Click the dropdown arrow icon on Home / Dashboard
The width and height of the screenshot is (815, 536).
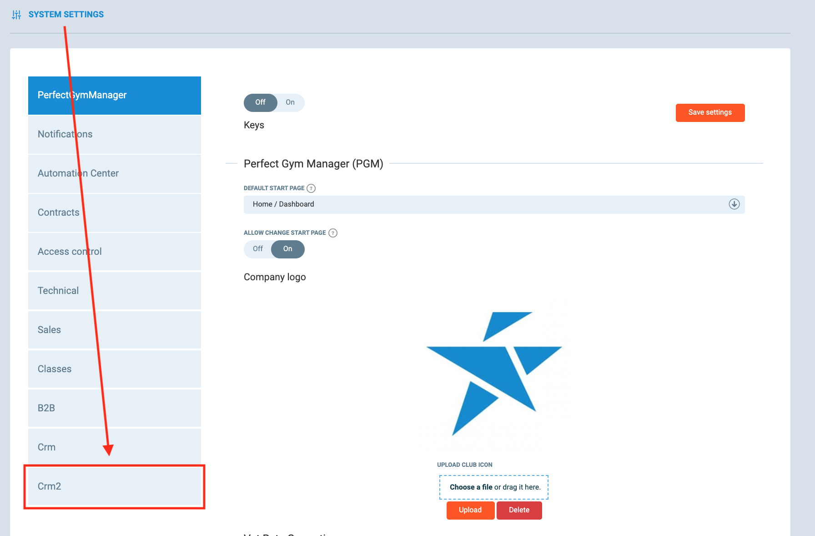734,204
